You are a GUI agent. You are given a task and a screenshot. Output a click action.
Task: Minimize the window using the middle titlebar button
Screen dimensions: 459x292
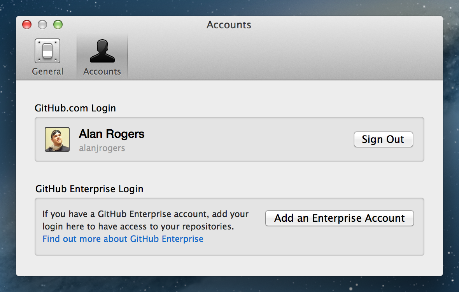[42, 25]
